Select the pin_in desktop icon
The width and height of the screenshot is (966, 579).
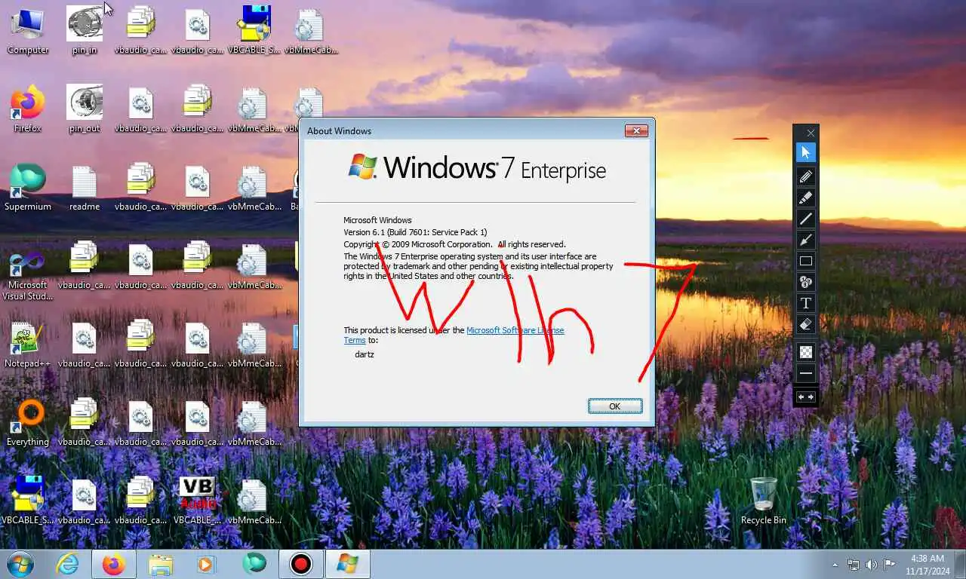point(85,31)
